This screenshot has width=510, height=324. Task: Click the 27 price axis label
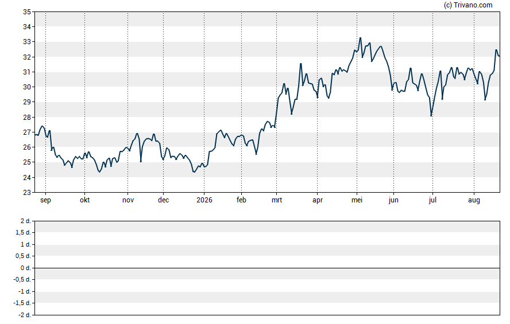point(26,132)
